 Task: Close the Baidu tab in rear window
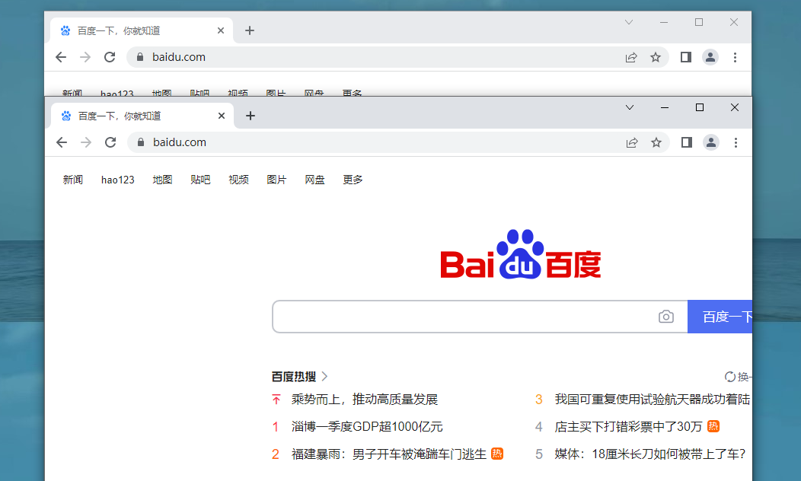pyautogui.click(x=221, y=30)
